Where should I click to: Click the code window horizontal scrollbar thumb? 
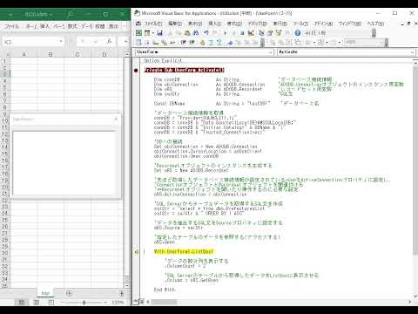164,302
